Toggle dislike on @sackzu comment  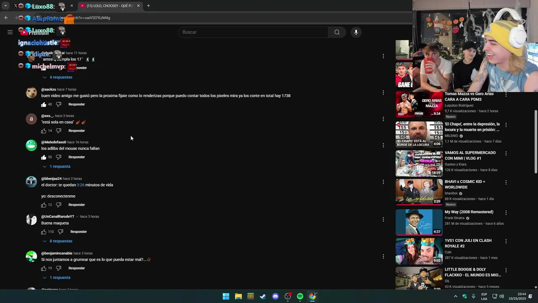point(59,104)
